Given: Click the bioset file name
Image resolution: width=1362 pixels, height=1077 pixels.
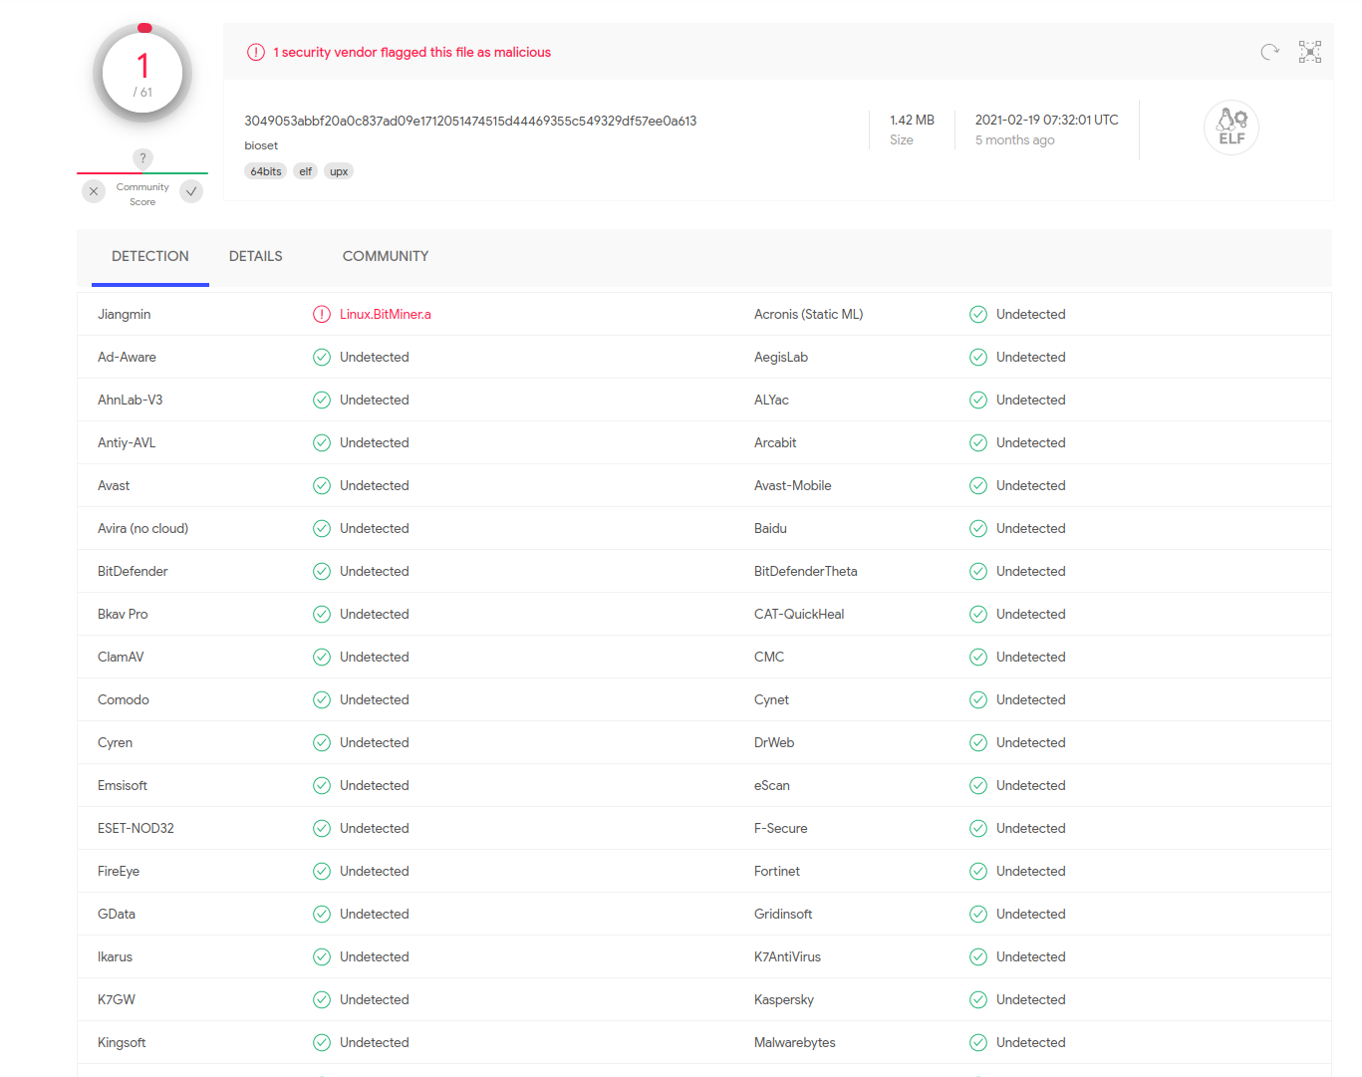Looking at the screenshot, I should point(261,145).
